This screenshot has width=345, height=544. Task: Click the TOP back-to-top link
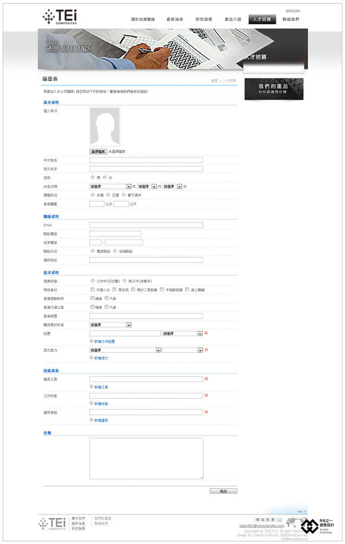[x=301, y=512]
